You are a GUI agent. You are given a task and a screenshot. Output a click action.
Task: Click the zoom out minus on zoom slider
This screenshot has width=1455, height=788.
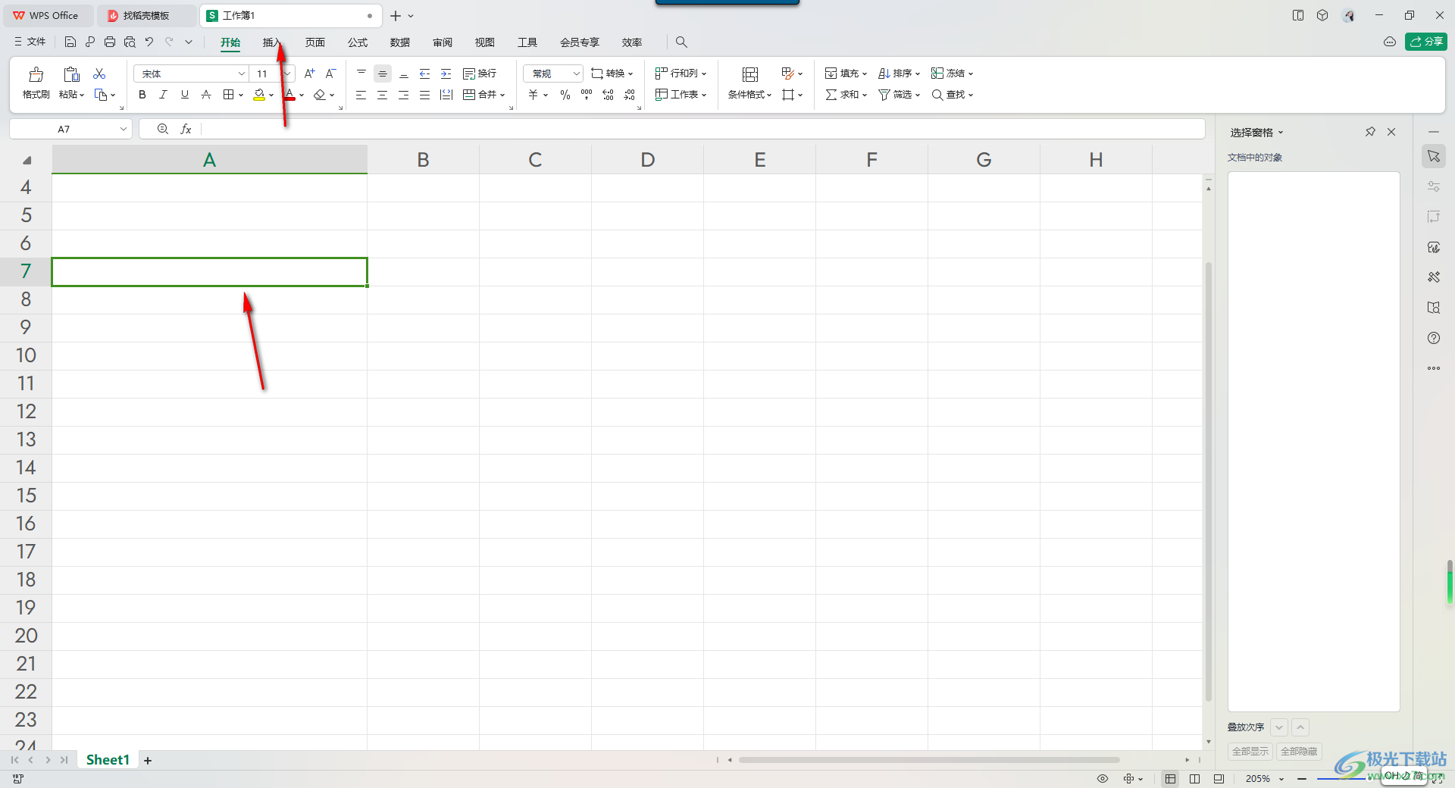(1302, 779)
